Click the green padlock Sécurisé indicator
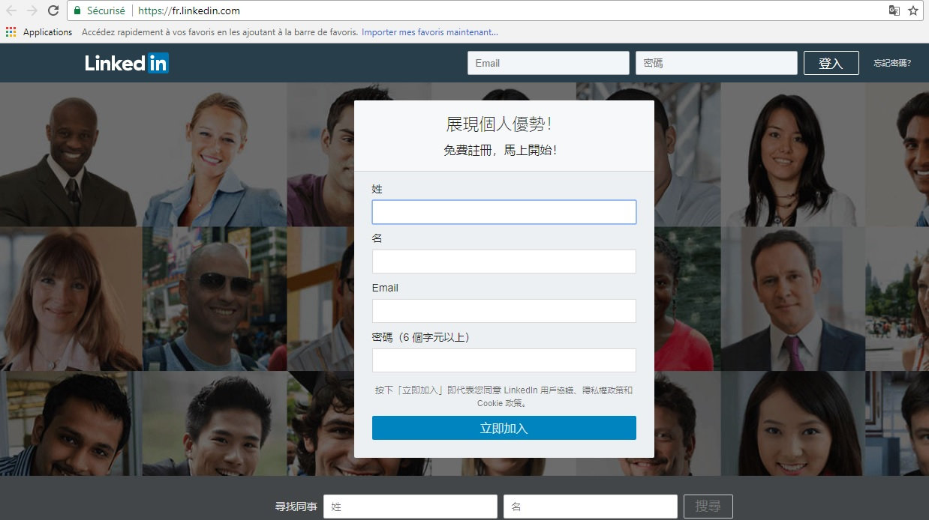Image resolution: width=929 pixels, height=520 pixels. 99,11
